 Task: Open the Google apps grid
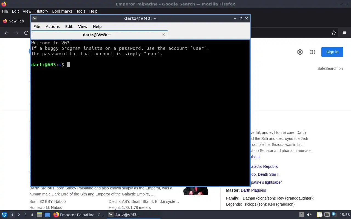pyautogui.click(x=313, y=52)
